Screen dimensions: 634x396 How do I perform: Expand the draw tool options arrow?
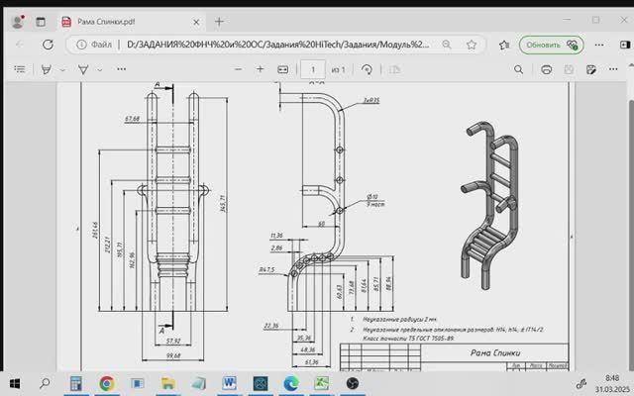[99, 69]
